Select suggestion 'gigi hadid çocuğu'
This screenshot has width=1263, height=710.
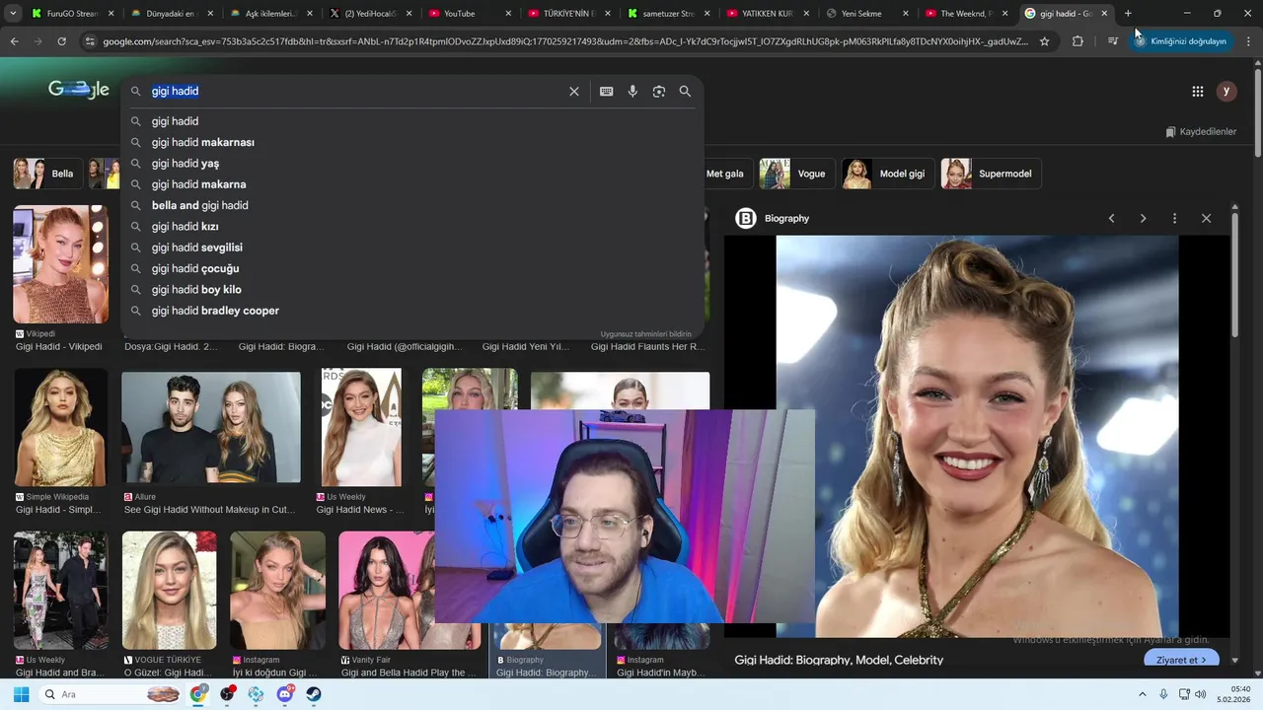tap(412, 268)
